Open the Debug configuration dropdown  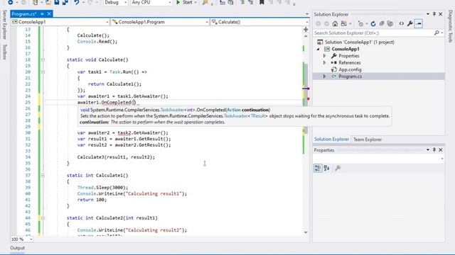(115, 2)
